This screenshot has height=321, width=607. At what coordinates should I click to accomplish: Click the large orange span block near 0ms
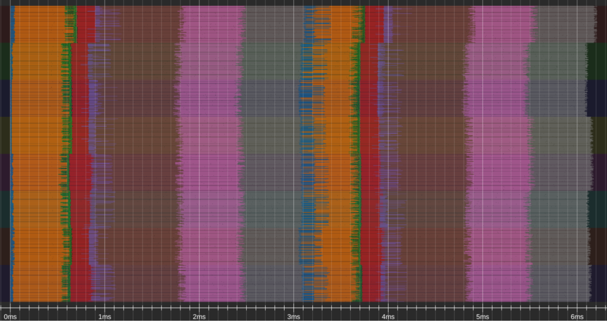(x=36, y=152)
